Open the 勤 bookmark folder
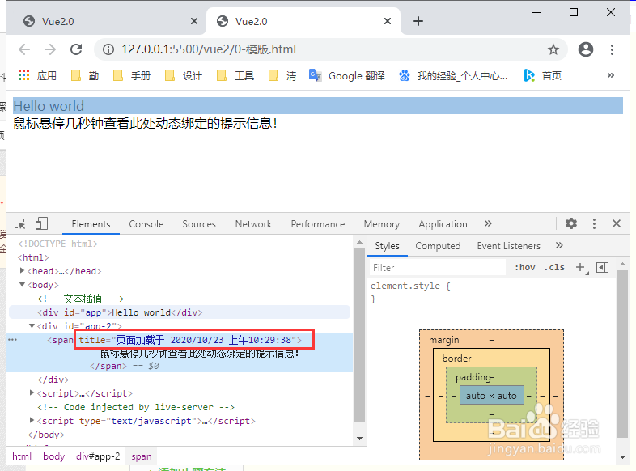The height and width of the screenshot is (471, 636). click(x=85, y=75)
